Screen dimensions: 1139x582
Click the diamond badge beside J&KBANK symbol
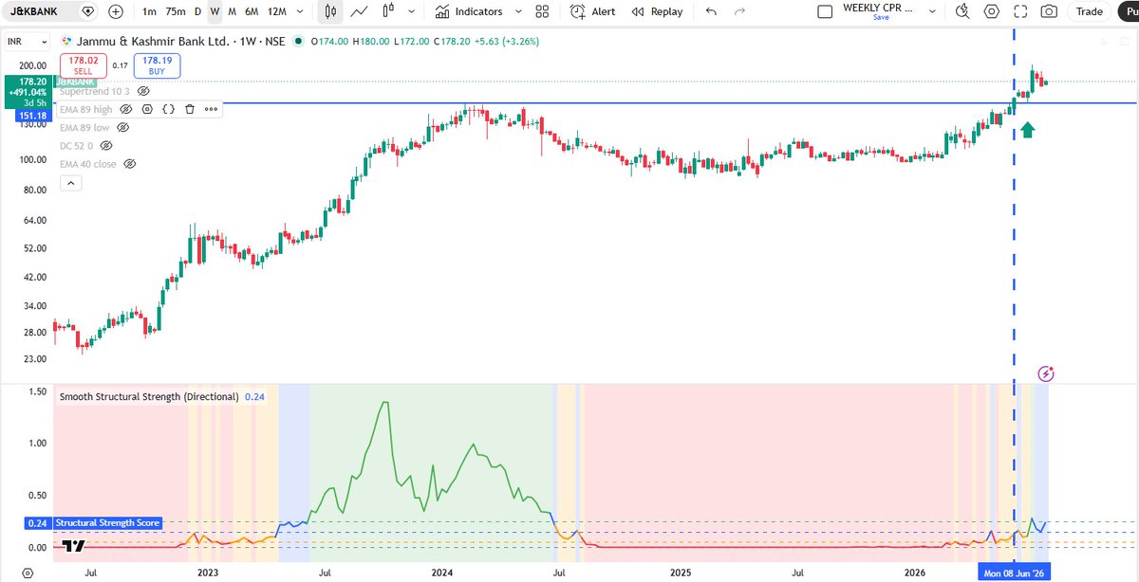[x=87, y=11]
